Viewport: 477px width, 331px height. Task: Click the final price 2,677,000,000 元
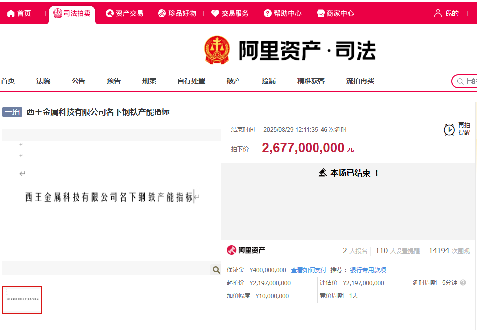(308, 148)
